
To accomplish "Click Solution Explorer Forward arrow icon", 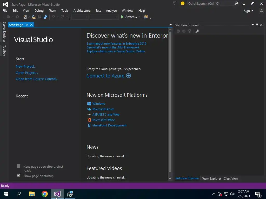I will pyautogui.click(x=184, y=31).
